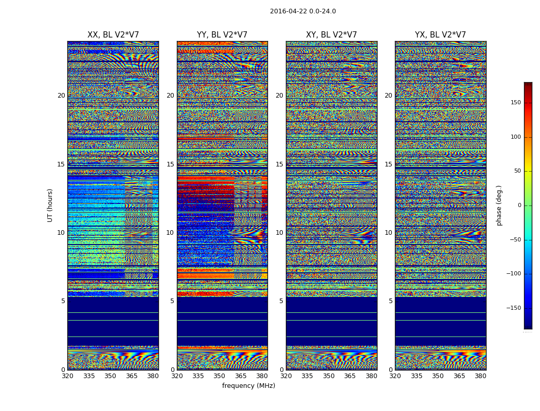
Task: Click the 350 x-tick of XX panel
Action: pos(110,376)
